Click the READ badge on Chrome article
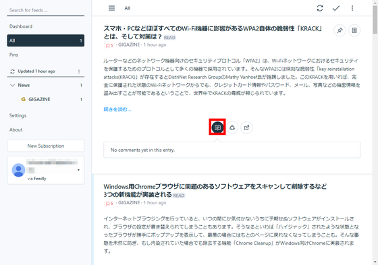 pos(179,196)
